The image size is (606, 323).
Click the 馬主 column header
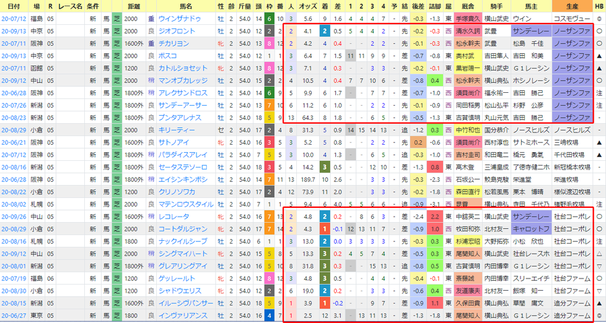(531, 6)
